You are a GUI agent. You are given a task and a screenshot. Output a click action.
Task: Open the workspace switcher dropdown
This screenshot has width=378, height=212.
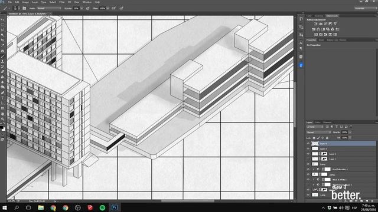(x=365, y=8)
